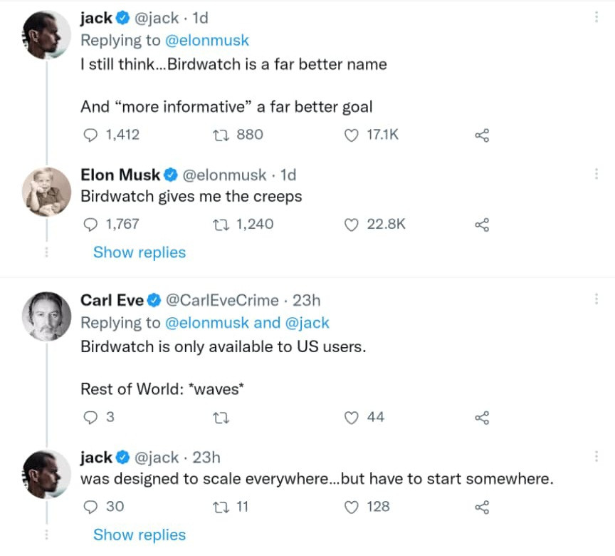Reply to Carl Eve's tweet

click(90, 417)
